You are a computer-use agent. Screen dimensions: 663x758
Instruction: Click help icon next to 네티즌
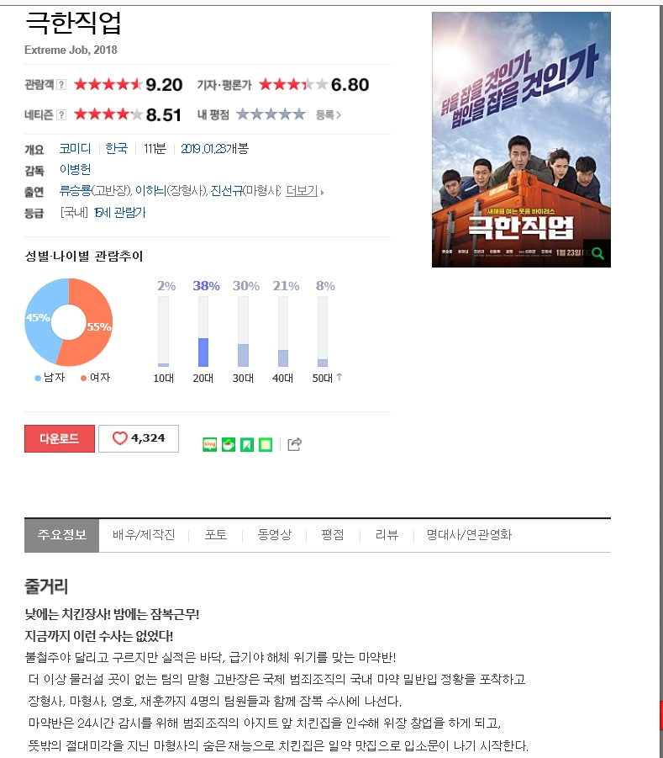[61, 114]
